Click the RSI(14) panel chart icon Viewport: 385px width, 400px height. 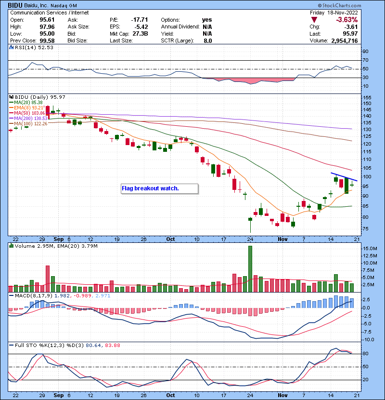pyautogui.click(x=11, y=47)
